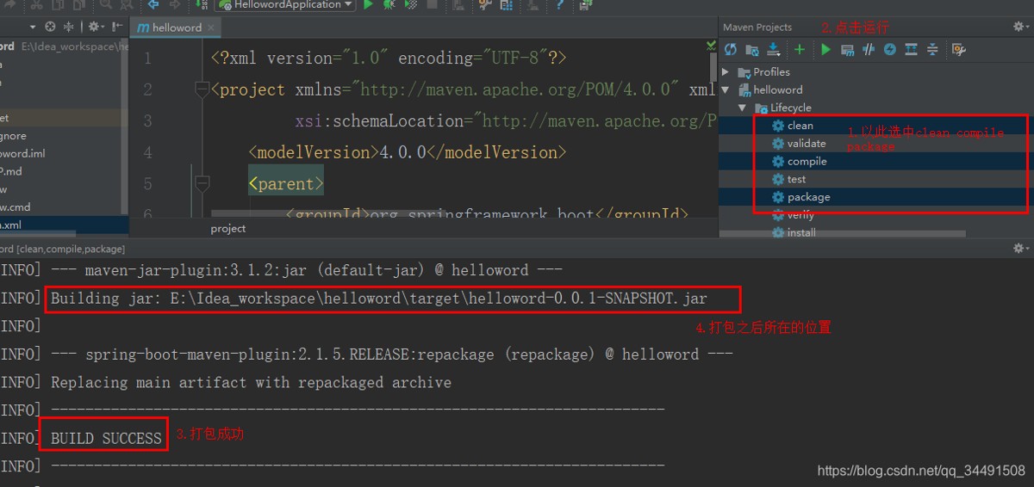The image size is (1034, 487).
Task: Run HellowordApplication with coverage icon
Action: (x=411, y=5)
